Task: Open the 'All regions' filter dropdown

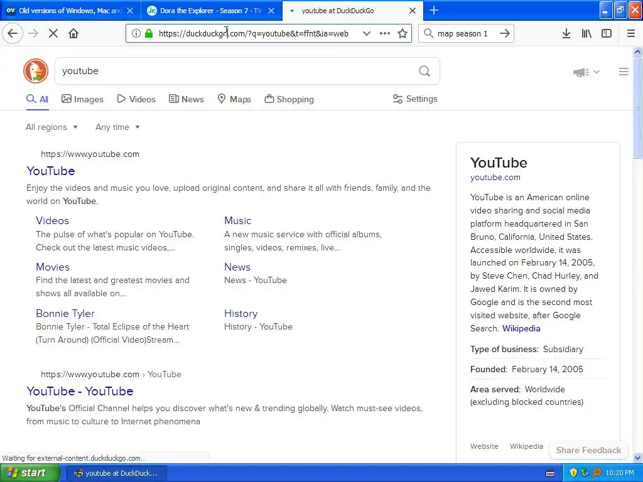Action: click(51, 127)
